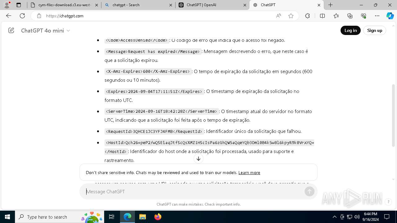Refresh the page

tap(22, 16)
